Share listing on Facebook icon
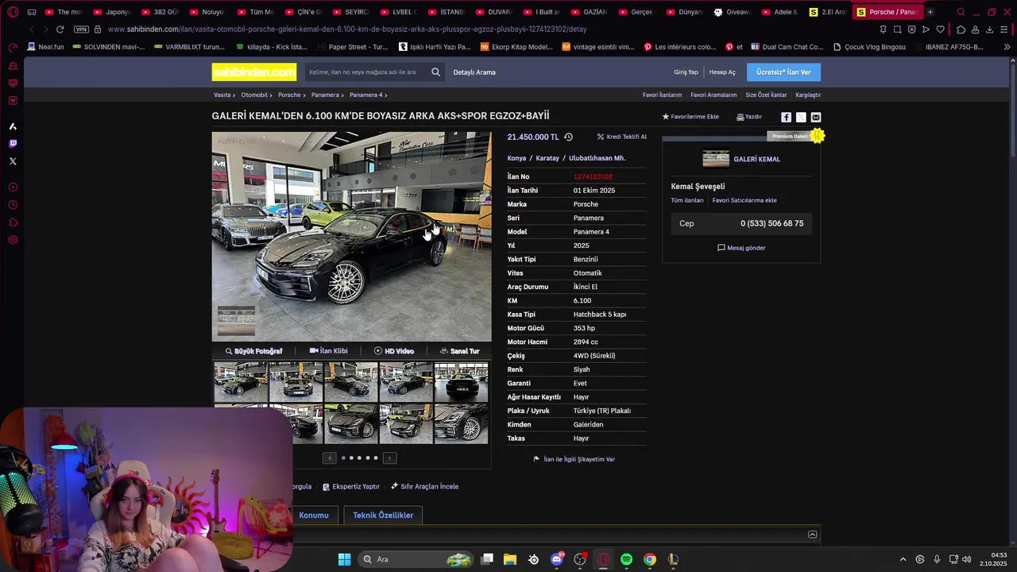 (x=786, y=117)
